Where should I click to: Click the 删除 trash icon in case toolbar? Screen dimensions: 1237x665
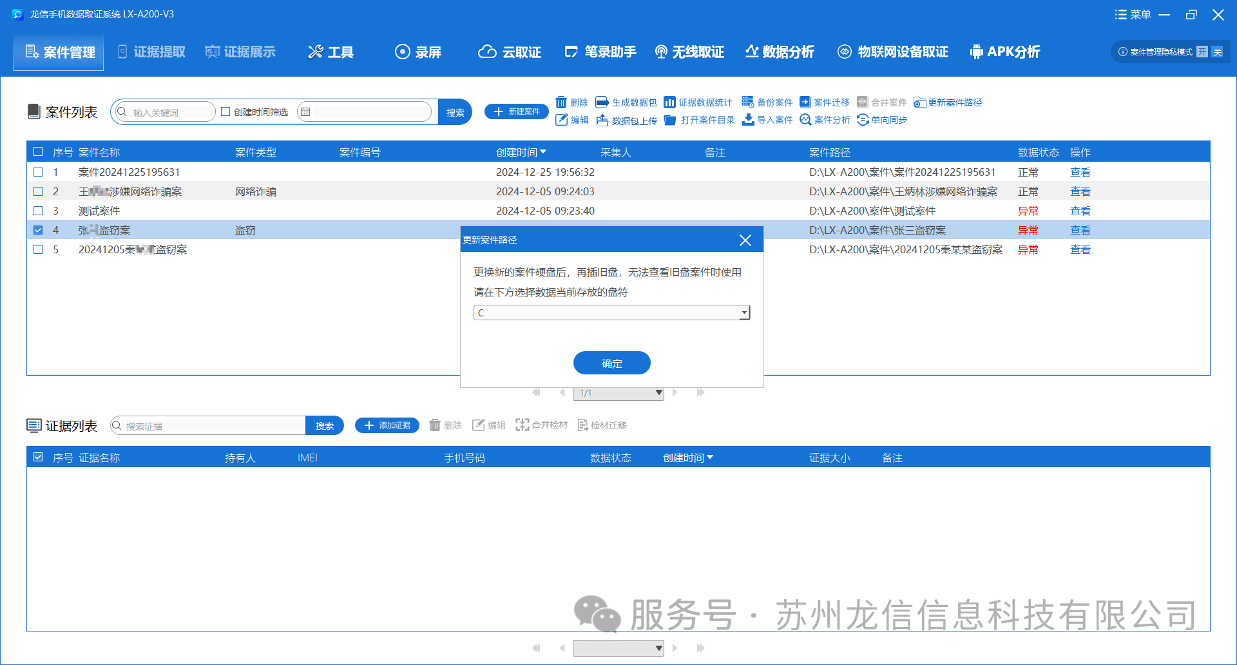pyautogui.click(x=561, y=102)
